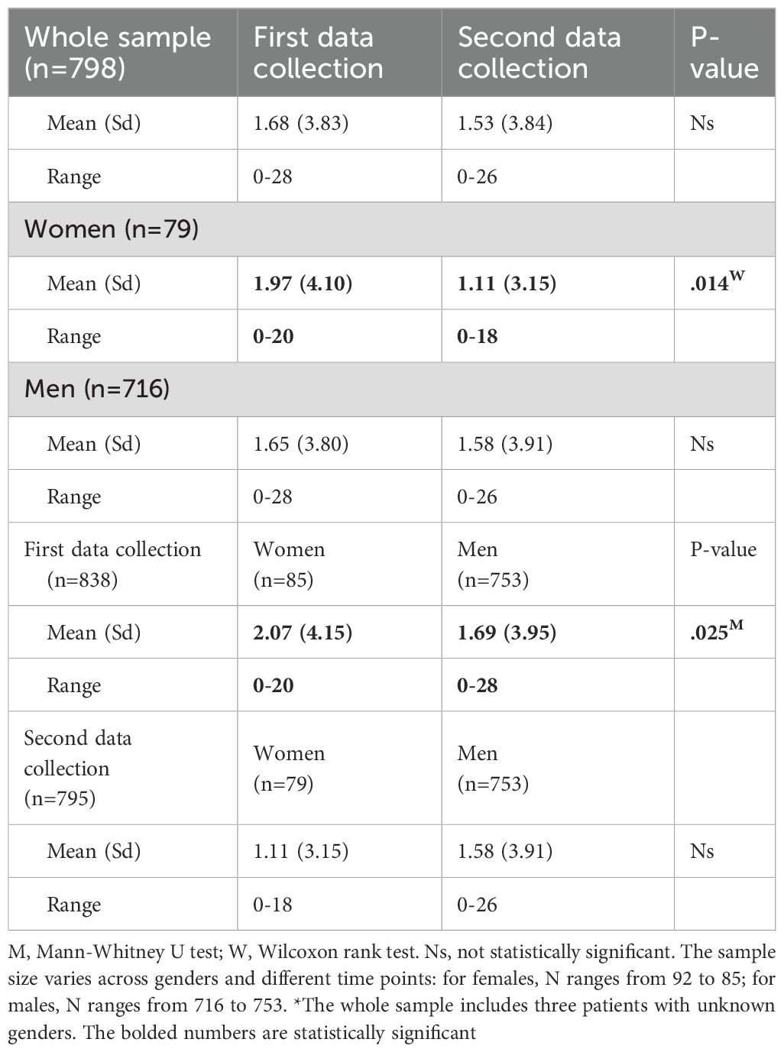Click the .014 Wilcoxon p-value cell
This screenshot has height=1052, width=784.
718,283
